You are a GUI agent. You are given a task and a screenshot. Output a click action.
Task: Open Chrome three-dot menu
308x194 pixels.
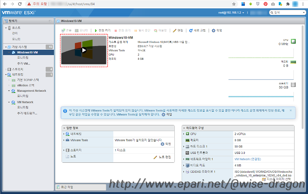tap(303, 4)
